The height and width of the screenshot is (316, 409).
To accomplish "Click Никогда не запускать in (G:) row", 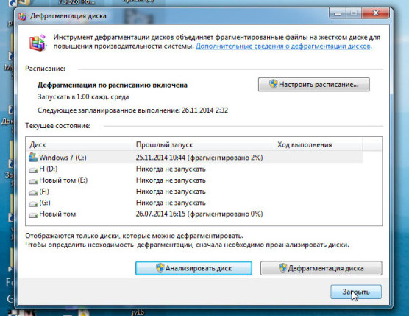I will point(171,203).
